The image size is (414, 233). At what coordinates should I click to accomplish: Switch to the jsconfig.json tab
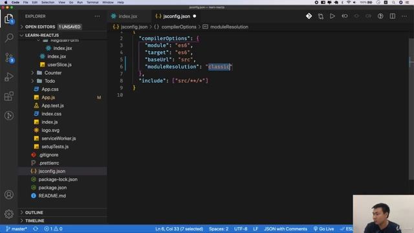177,16
